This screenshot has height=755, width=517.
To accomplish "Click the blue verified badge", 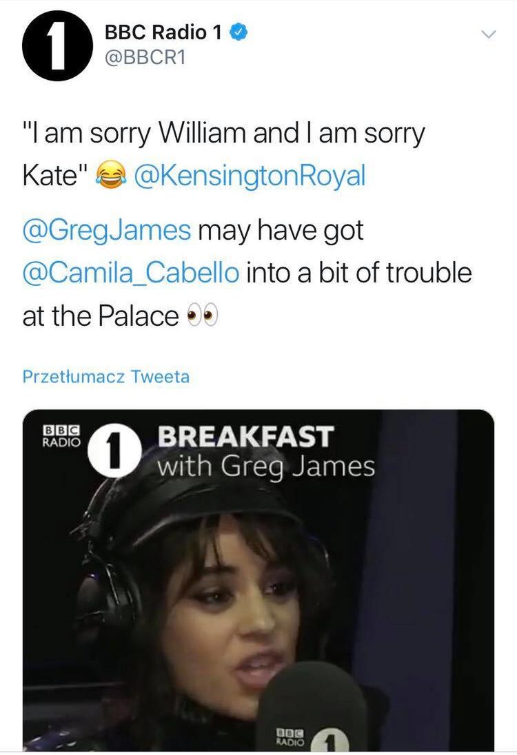I will click(237, 32).
